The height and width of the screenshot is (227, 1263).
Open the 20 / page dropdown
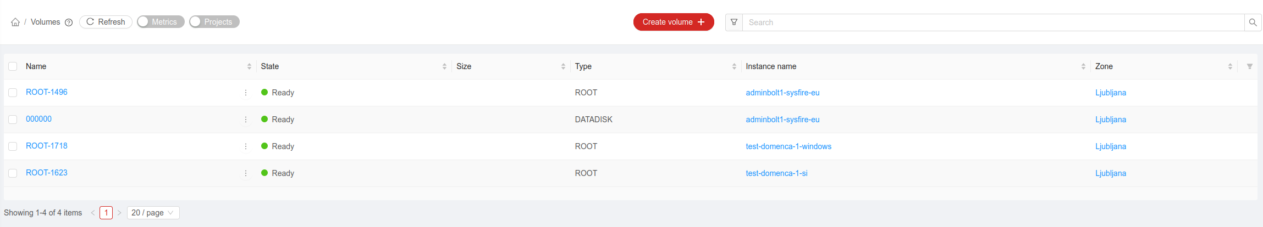tap(153, 213)
